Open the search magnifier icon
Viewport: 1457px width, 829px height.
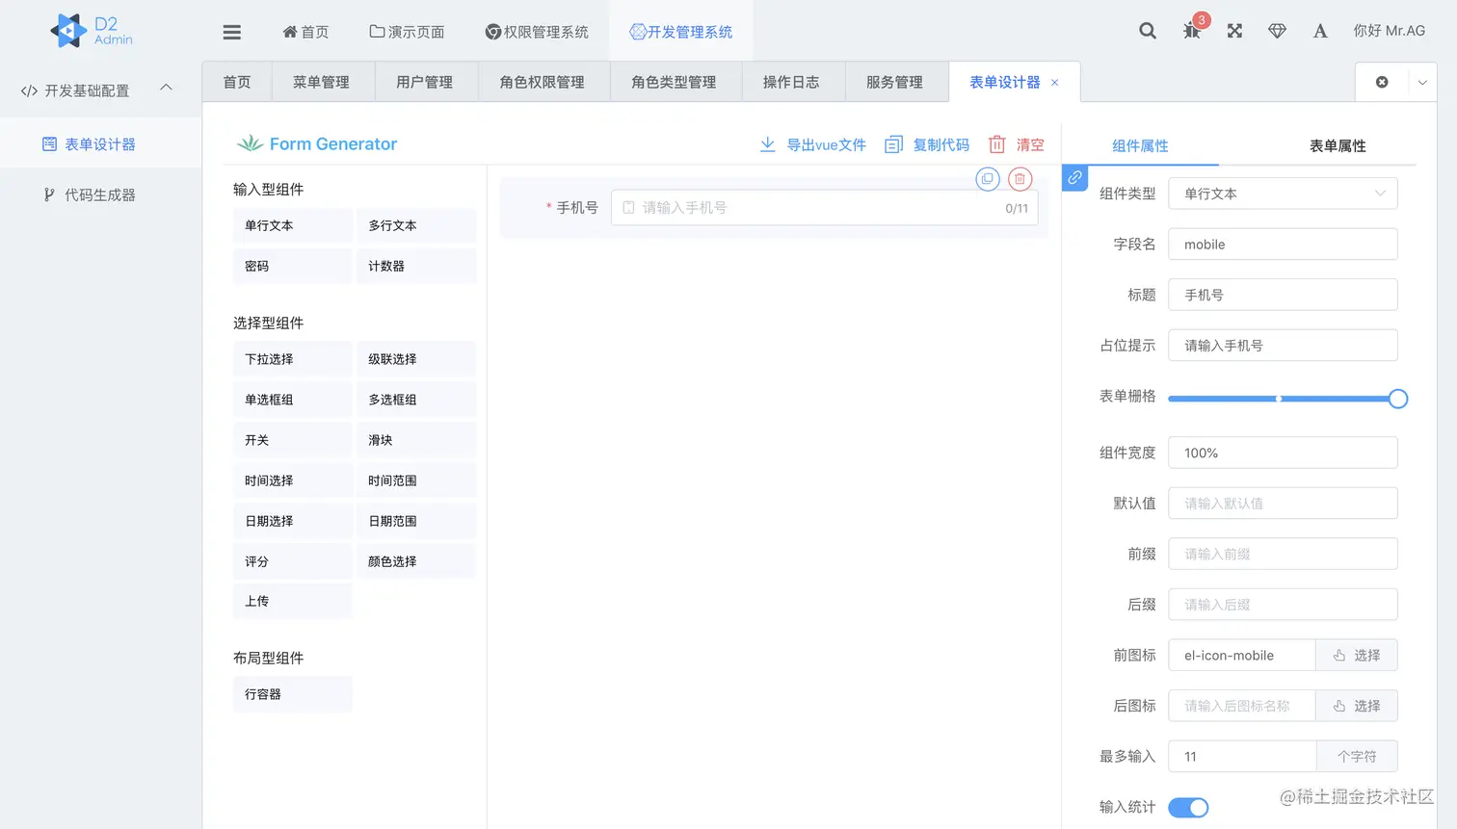coord(1147,31)
